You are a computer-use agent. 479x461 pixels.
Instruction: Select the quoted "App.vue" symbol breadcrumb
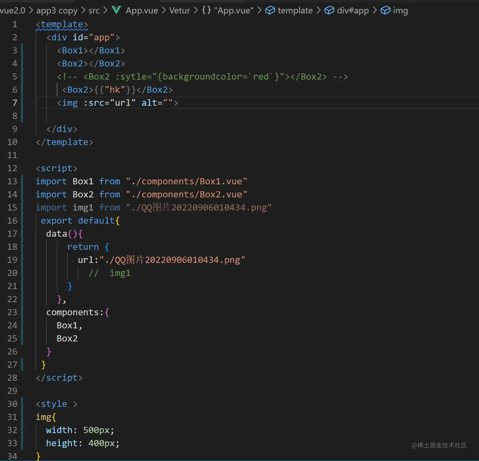[x=234, y=11]
